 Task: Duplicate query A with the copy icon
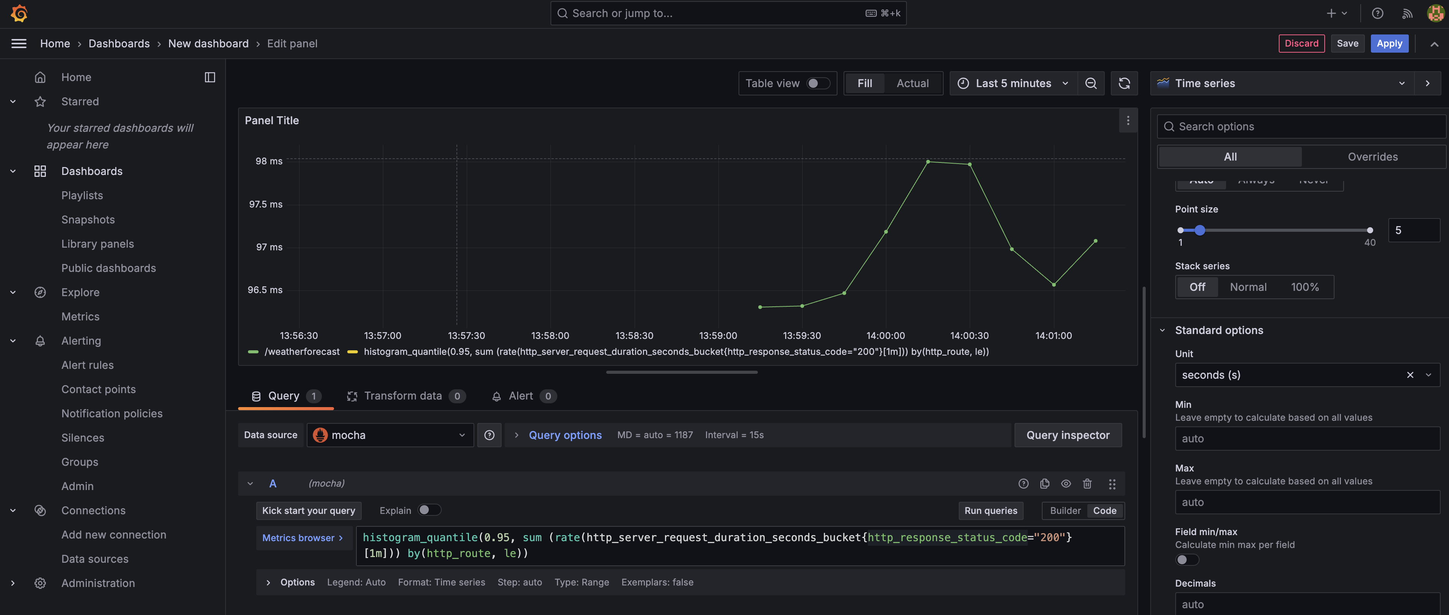coord(1044,484)
